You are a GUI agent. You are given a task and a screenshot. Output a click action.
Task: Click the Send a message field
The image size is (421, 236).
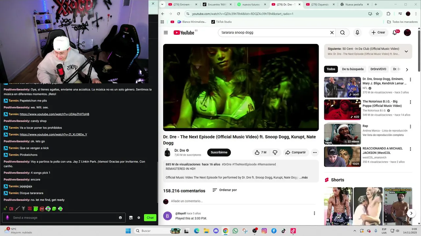coord(64,218)
